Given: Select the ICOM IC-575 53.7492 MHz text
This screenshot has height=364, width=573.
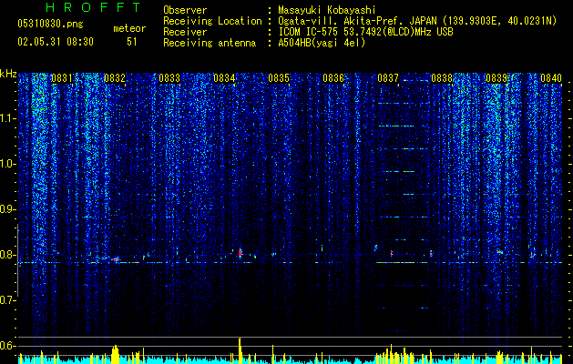Looking at the screenshot, I should tap(365, 32).
